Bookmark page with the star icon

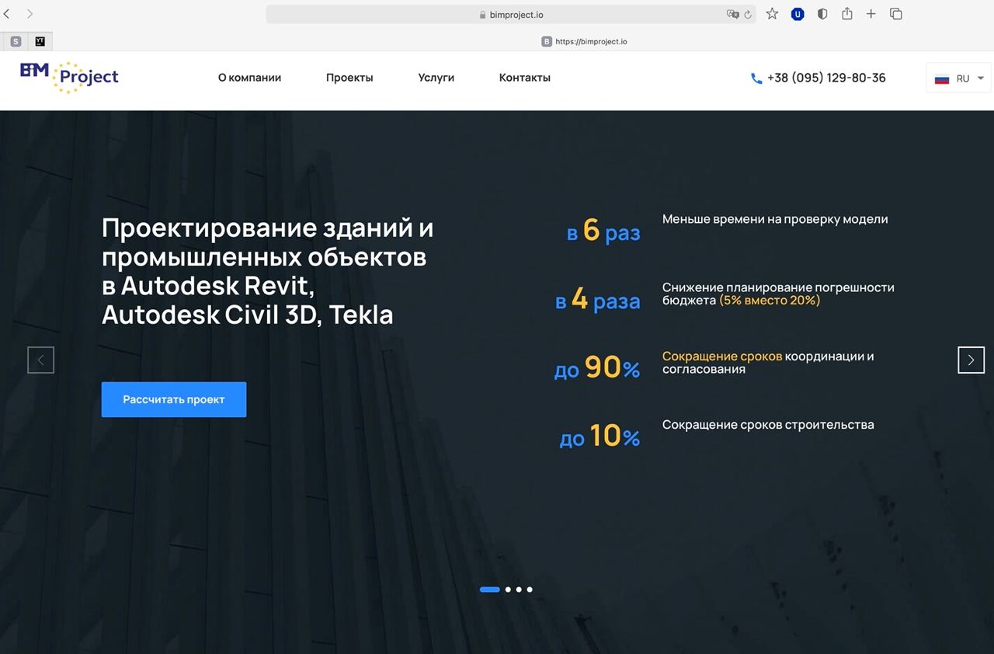[772, 14]
